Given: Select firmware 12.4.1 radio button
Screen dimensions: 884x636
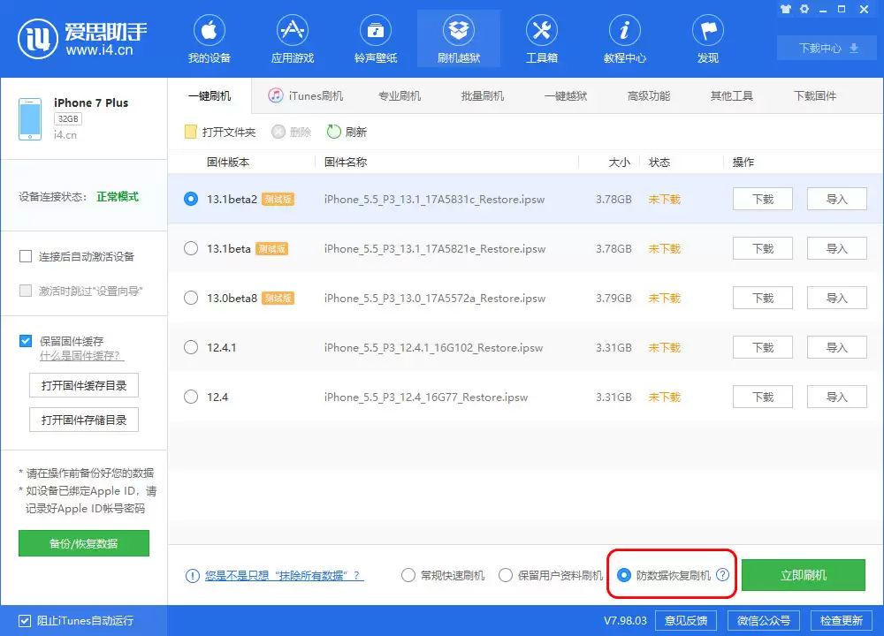Looking at the screenshot, I should click(x=191, y=347).
